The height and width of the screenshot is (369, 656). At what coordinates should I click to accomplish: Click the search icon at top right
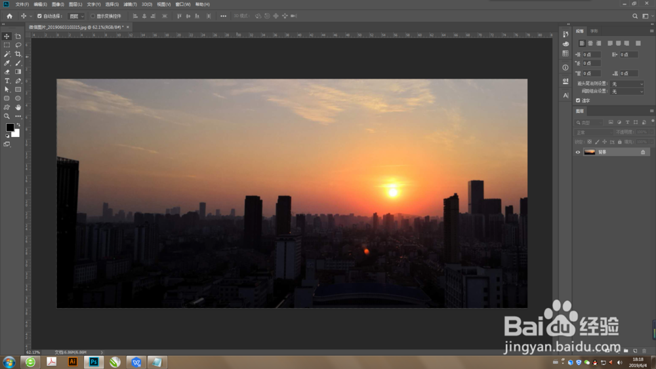coord(635,16)
